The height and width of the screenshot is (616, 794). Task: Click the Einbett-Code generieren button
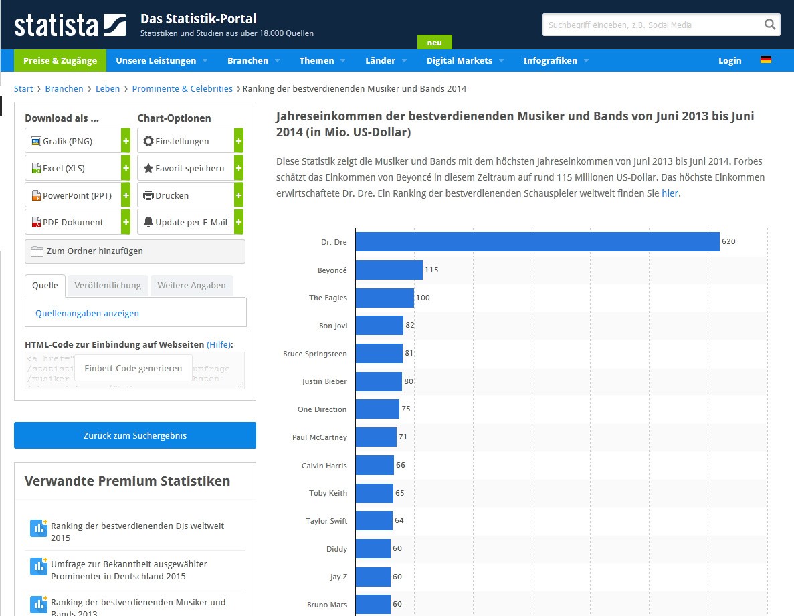click(x=133, y=368)
